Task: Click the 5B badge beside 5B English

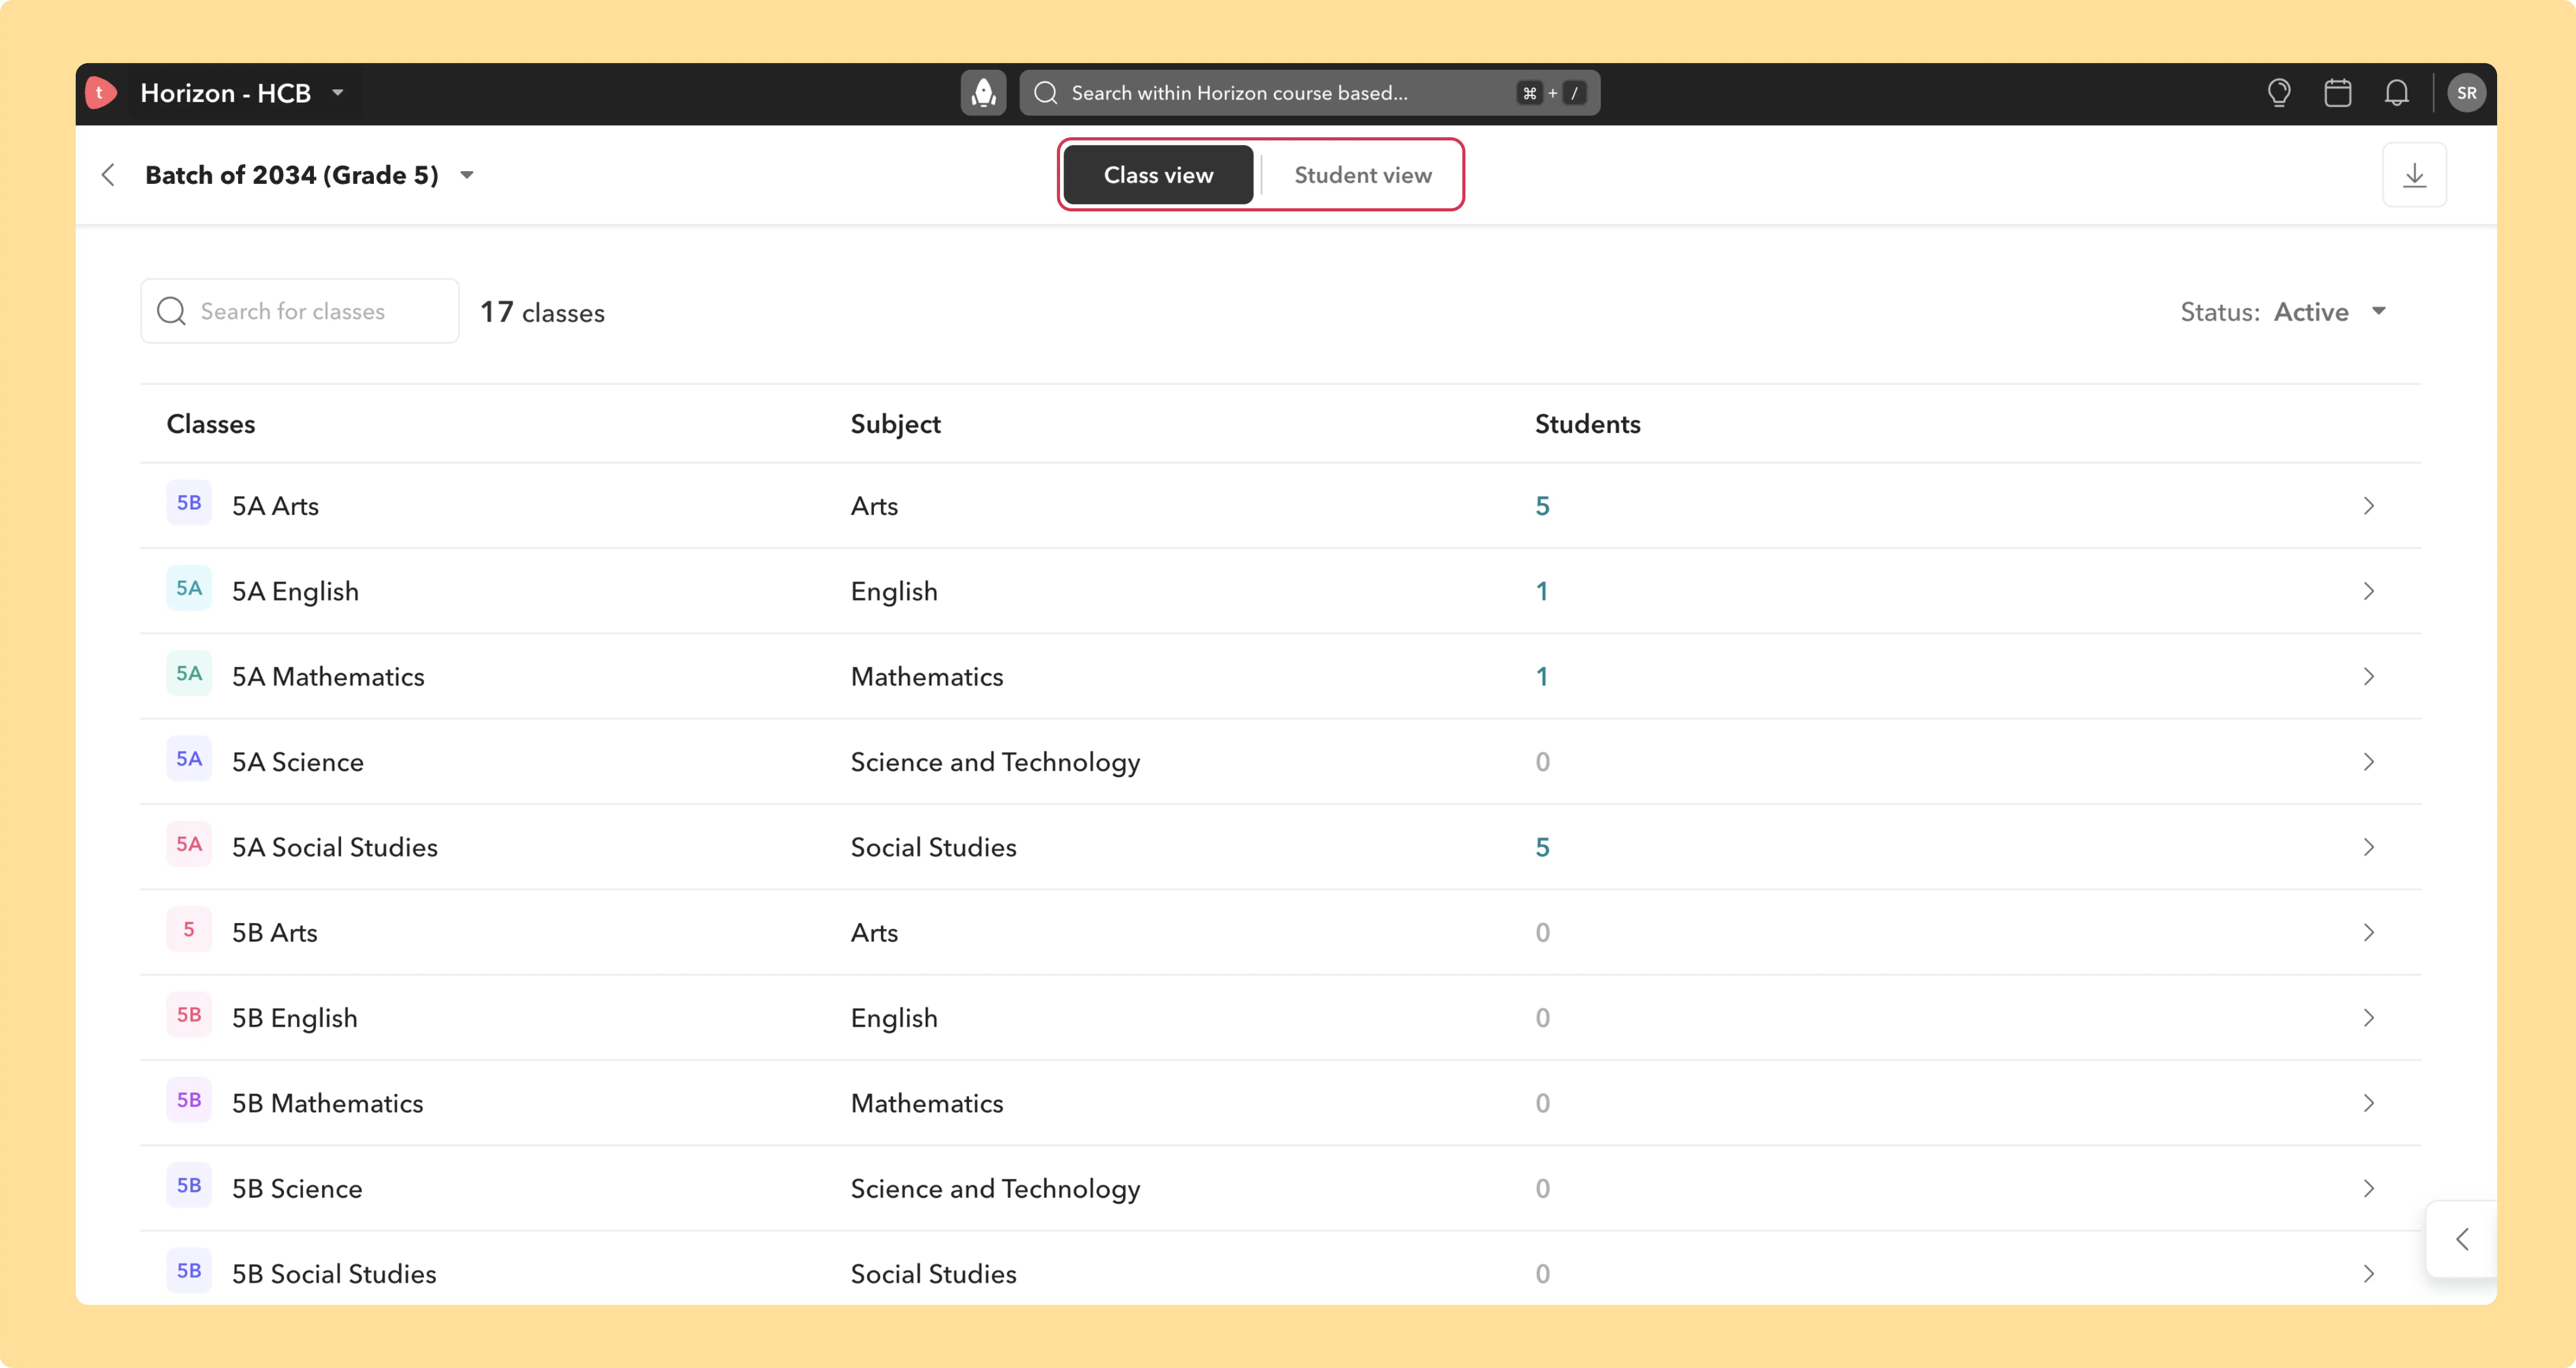Action: (x=189, y=1015)
